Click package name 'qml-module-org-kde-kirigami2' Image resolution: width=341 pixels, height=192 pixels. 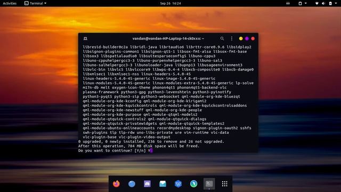point(175,101)
